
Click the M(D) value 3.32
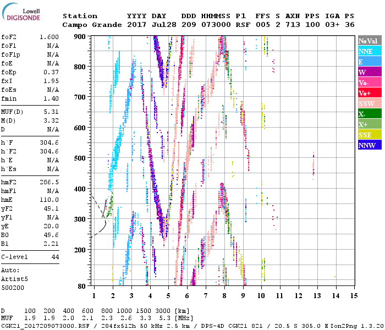pyautogui.click(x=51, y=120)
